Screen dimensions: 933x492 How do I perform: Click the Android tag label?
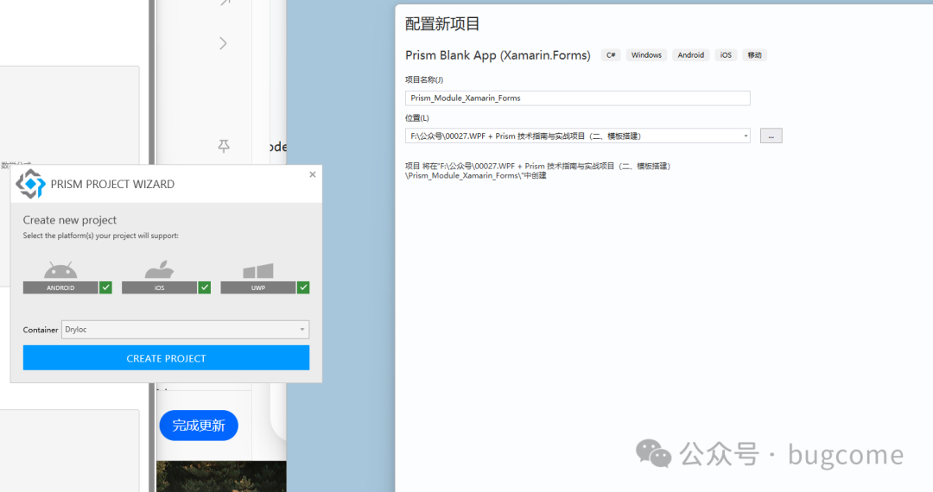(x=691, y=55)
